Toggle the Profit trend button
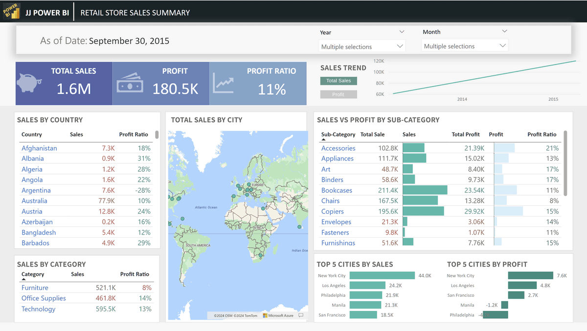Viewport: 587px width, 331px height. click(339, 94)
